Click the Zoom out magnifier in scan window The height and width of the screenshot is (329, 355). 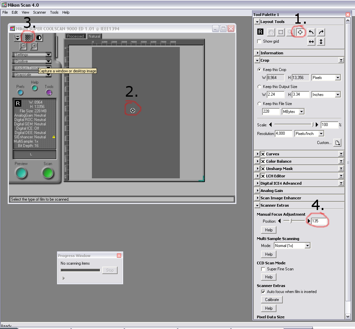pyautogui.click(x=23, y=46)
